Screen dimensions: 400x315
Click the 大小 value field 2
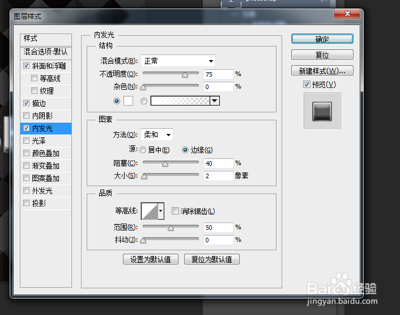click(219, 176)
